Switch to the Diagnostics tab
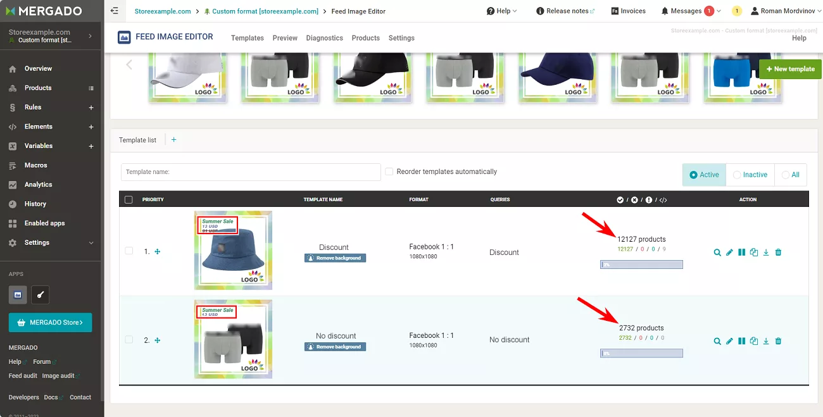The image size is (823, 417). (x=324, y=38)
